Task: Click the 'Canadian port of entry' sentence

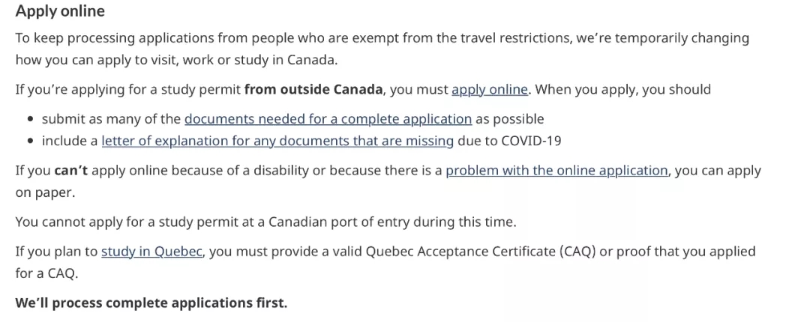Action: [265, 222]
